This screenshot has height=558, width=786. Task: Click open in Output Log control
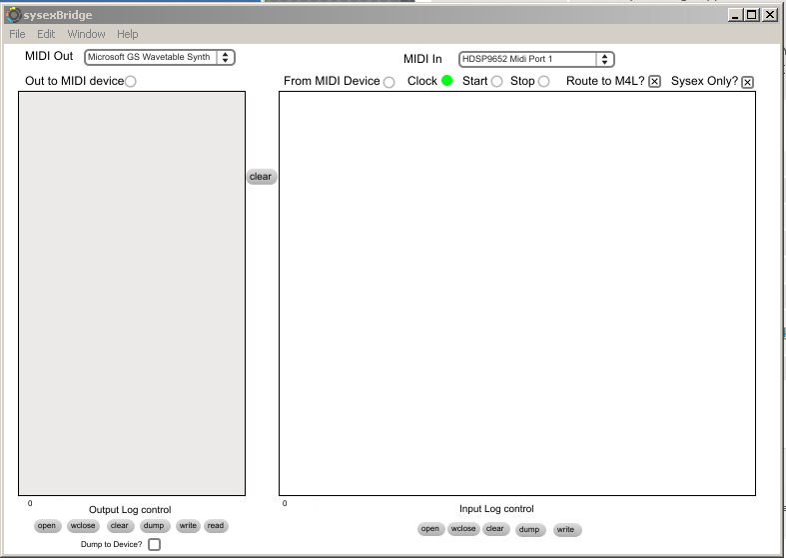[x=47, y=526]
